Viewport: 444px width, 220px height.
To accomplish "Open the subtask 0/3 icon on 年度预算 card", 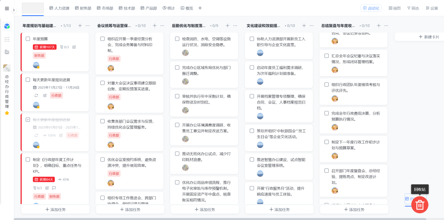I will (64, 47).
